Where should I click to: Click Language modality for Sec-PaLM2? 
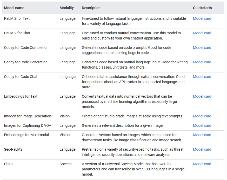click(x=68, y=149)
